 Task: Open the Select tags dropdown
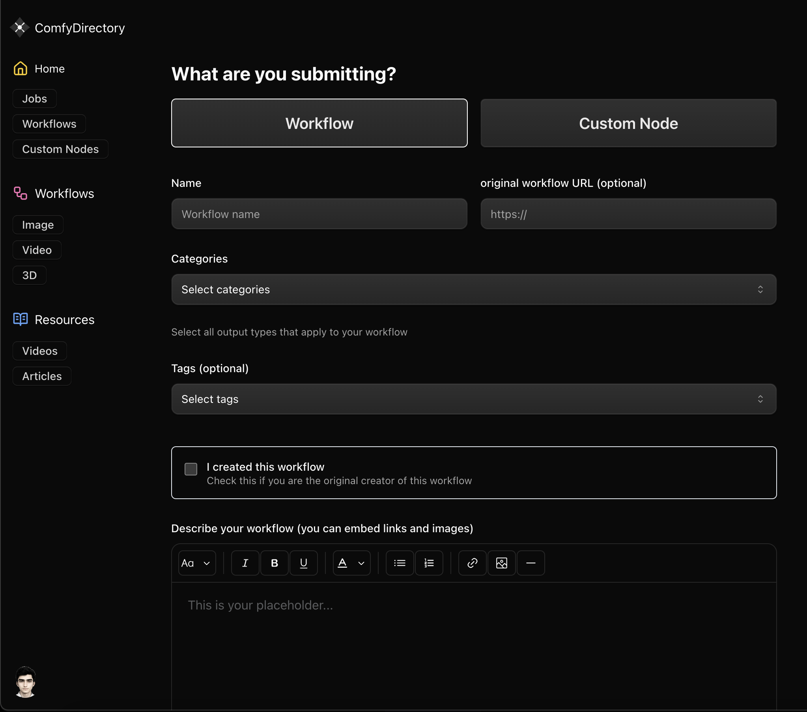pos(473,399)
